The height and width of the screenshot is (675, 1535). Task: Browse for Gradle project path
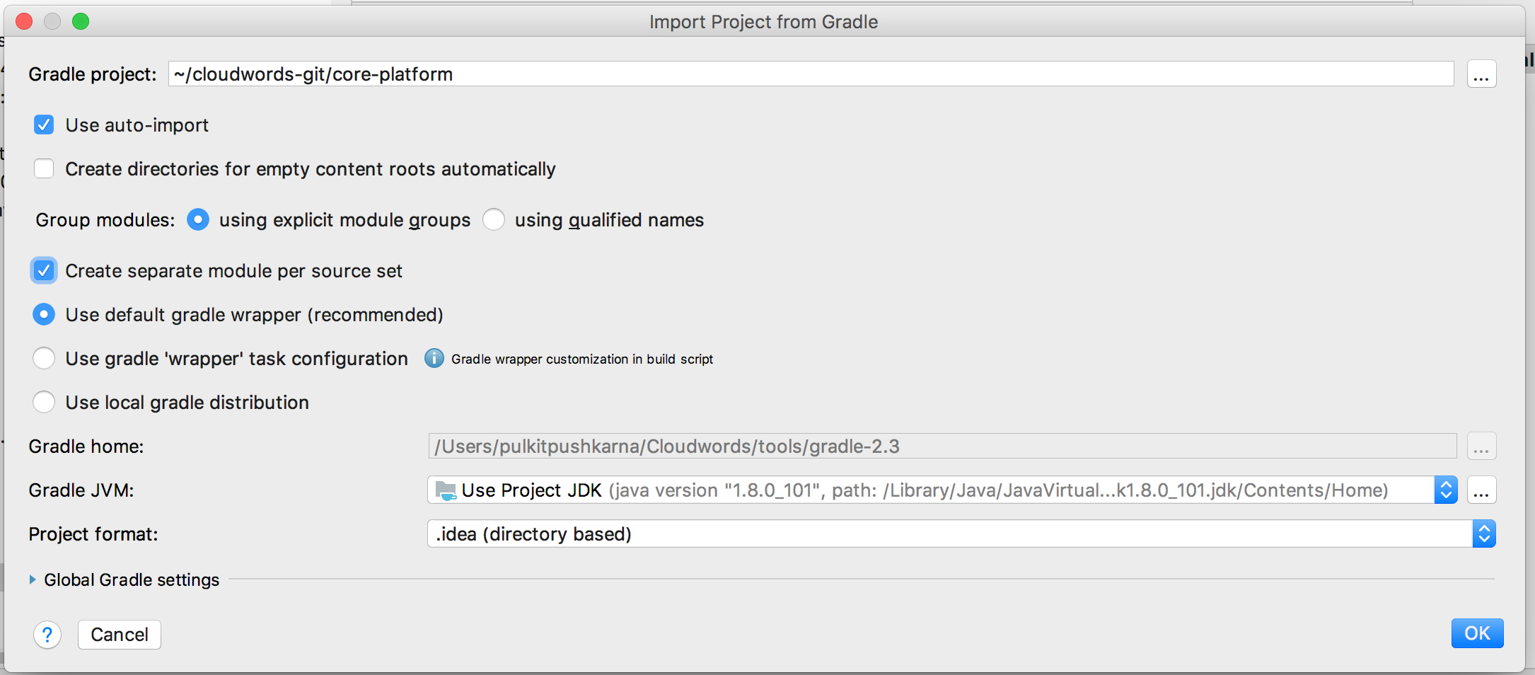(1481, 74)
